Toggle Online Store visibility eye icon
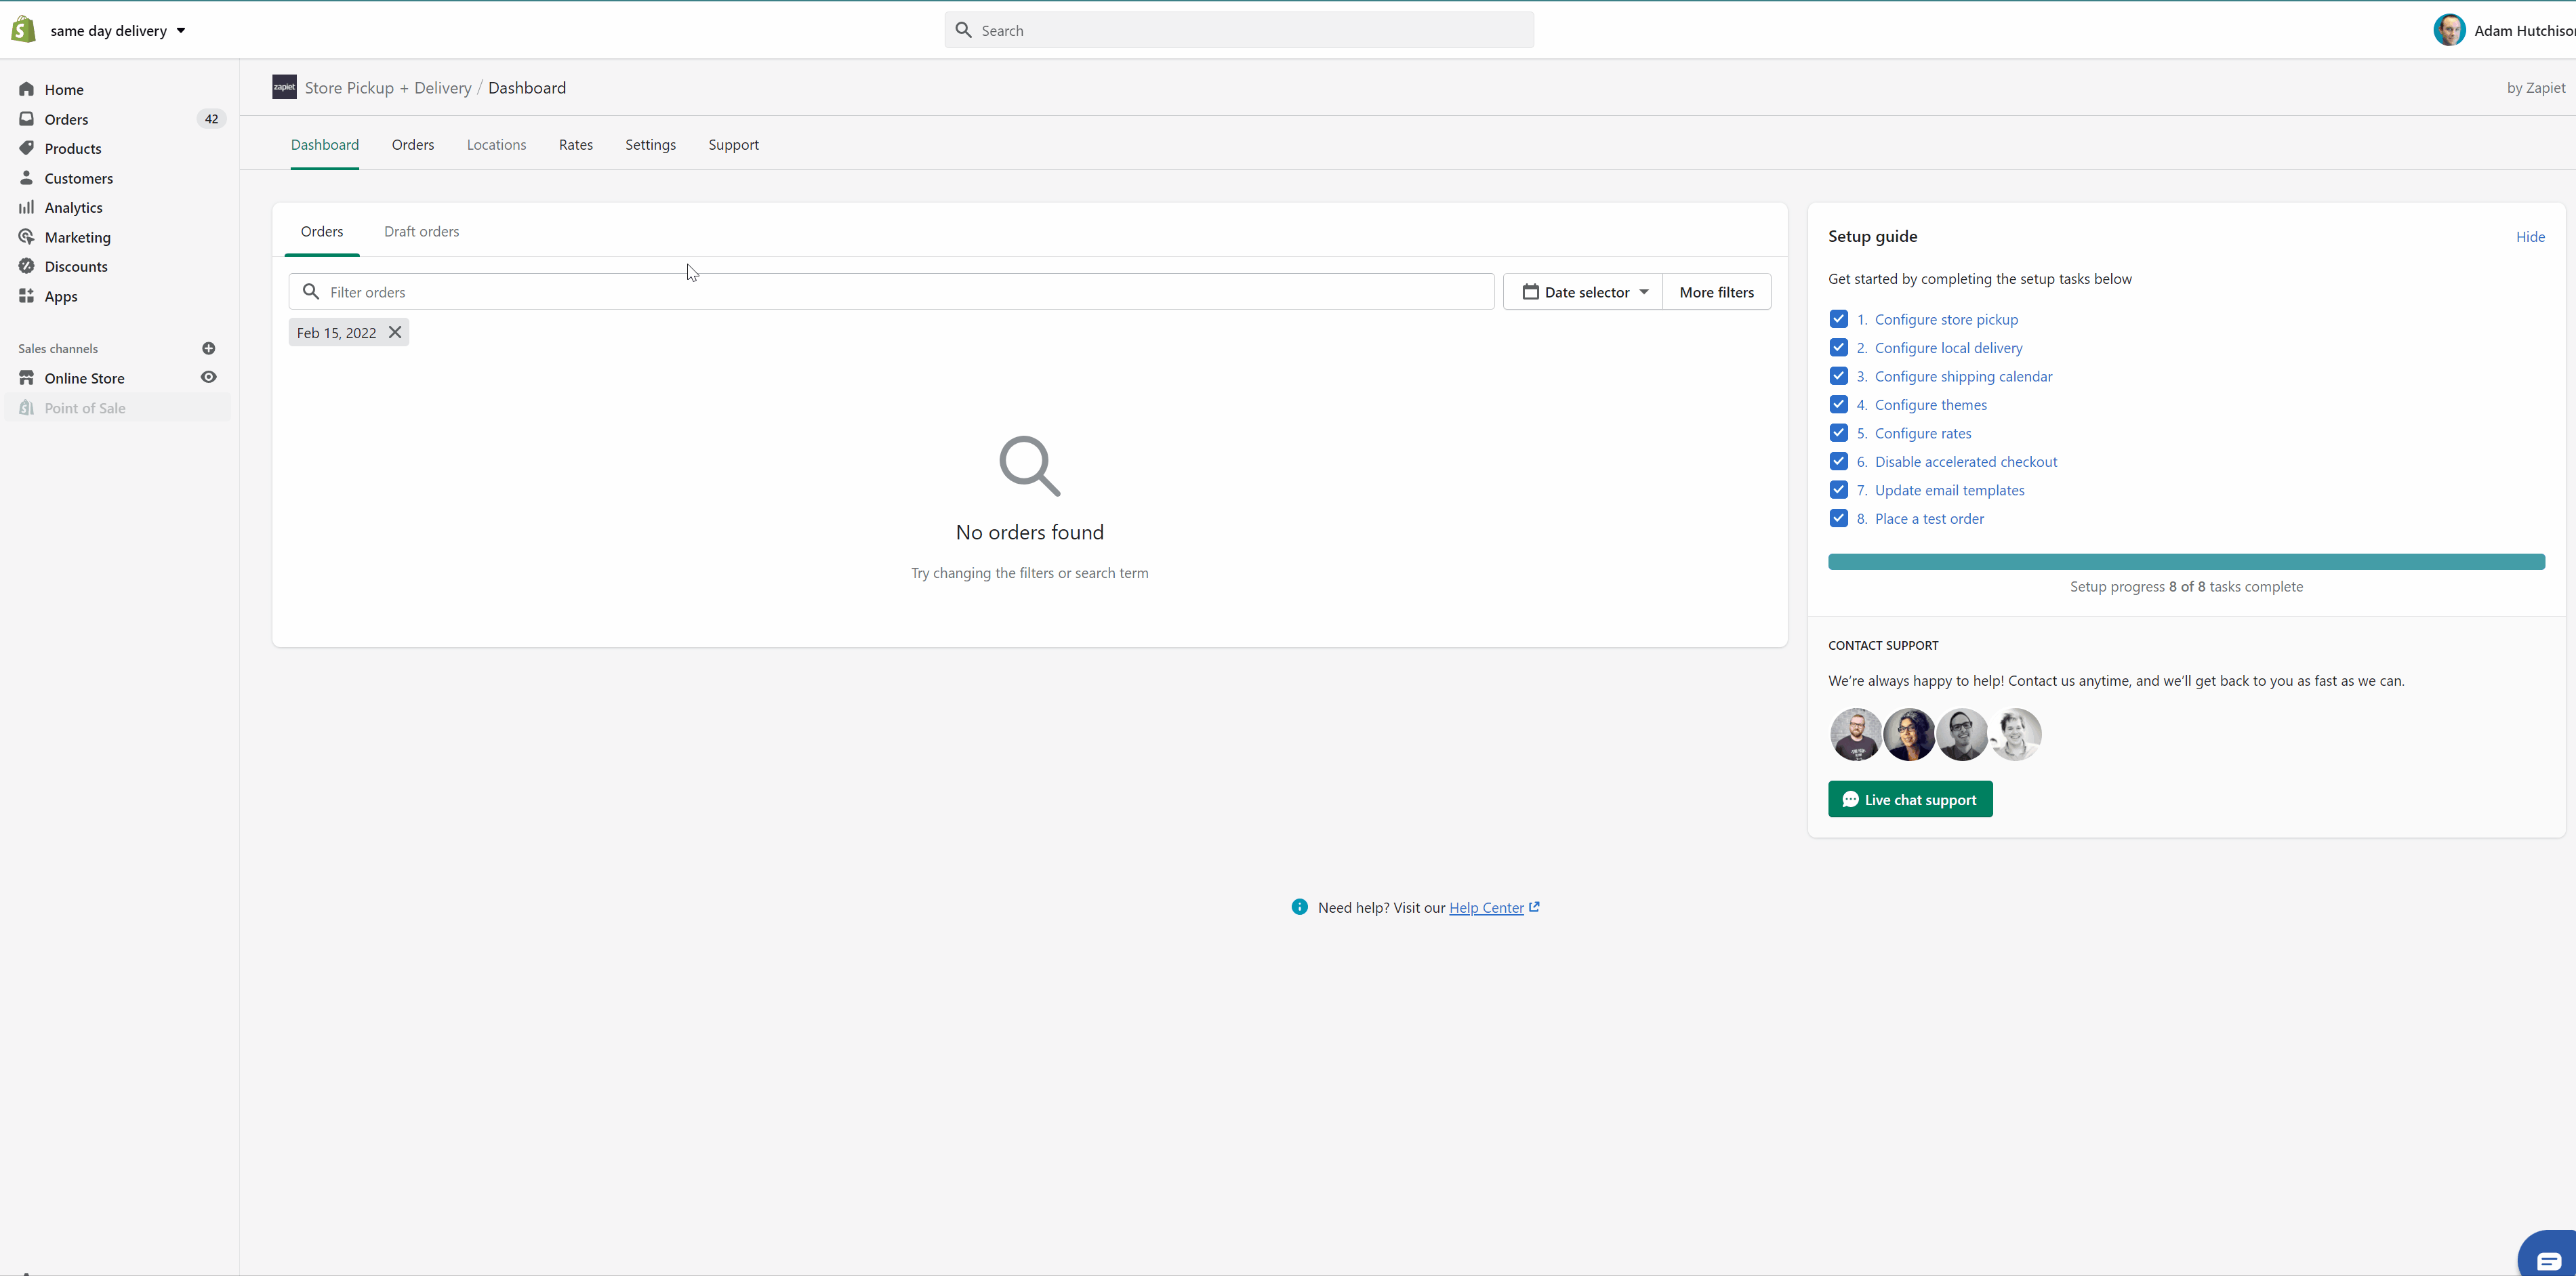This screenshot has height=1276, width=2576. click(208, 377)
